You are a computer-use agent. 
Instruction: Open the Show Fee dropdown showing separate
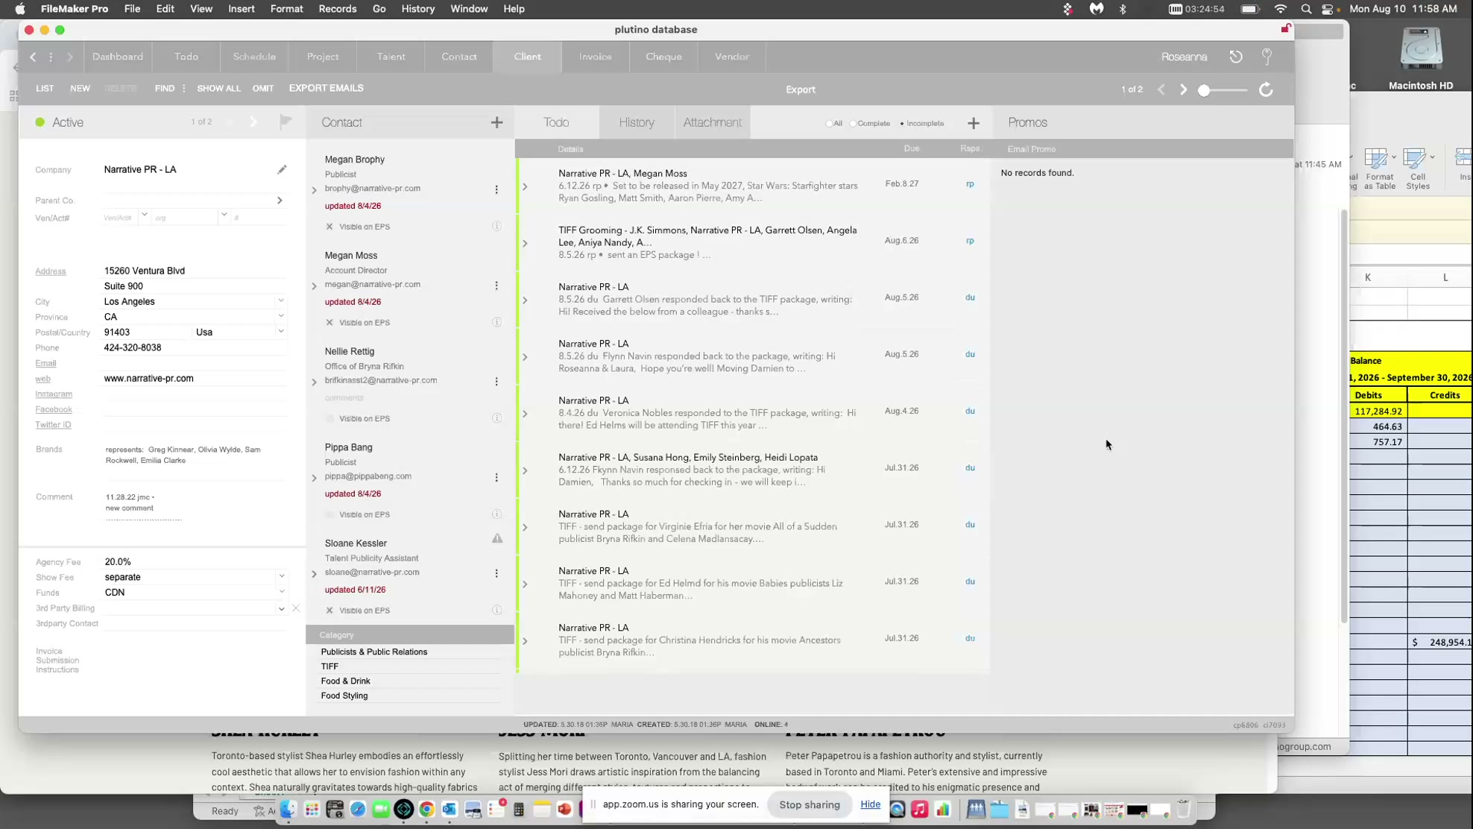tap(281, 576)
